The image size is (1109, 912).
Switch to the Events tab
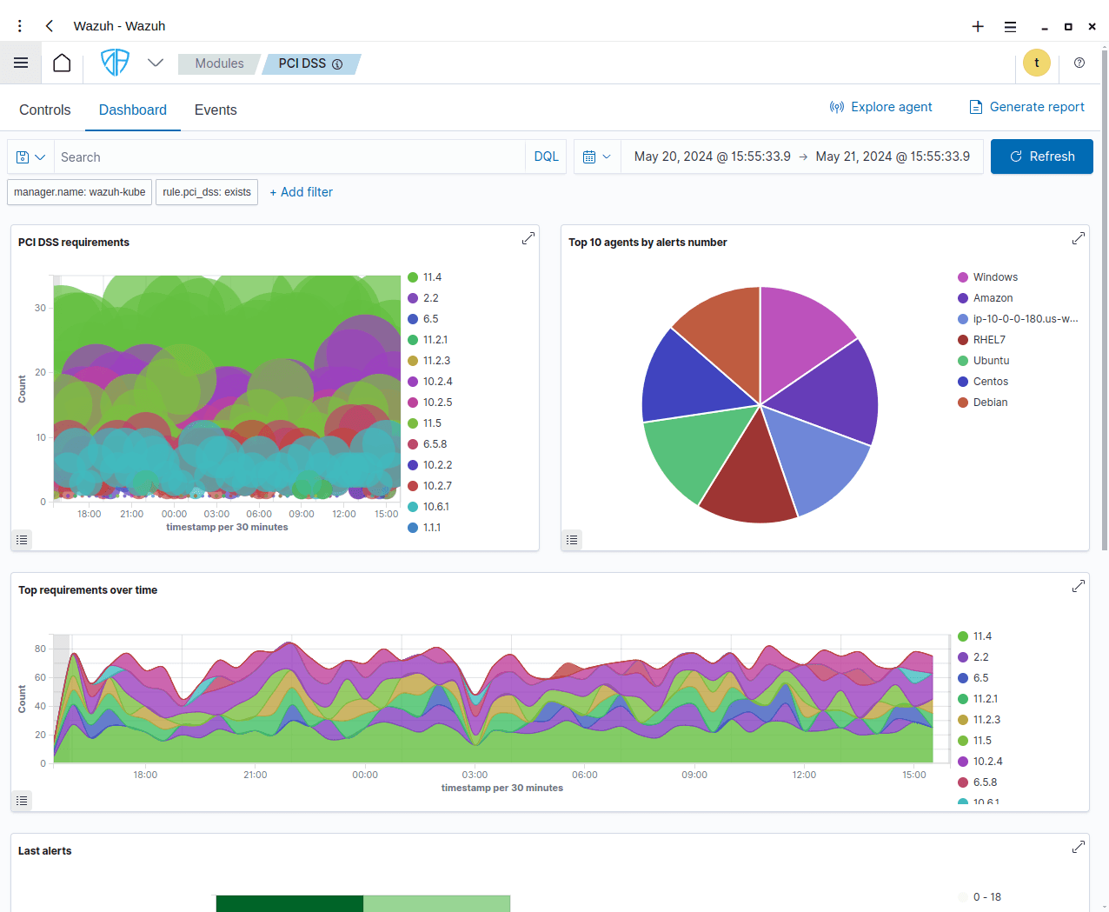pos(216,110)
